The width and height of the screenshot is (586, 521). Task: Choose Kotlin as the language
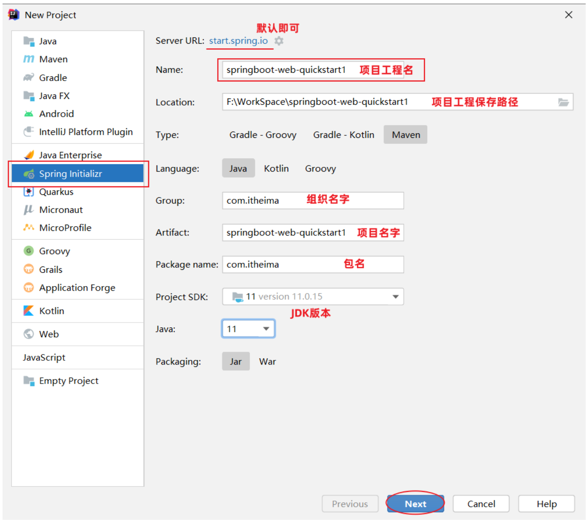pos(276,168)
